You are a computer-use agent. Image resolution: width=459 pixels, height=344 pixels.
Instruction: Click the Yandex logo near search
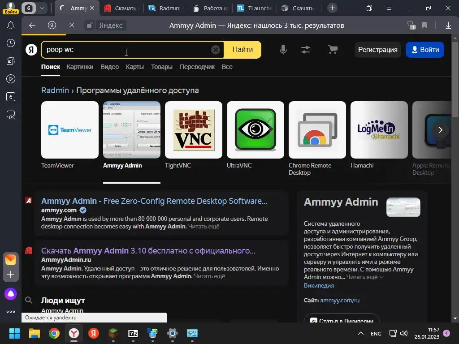pyautogui.click(x=31, y=50)
